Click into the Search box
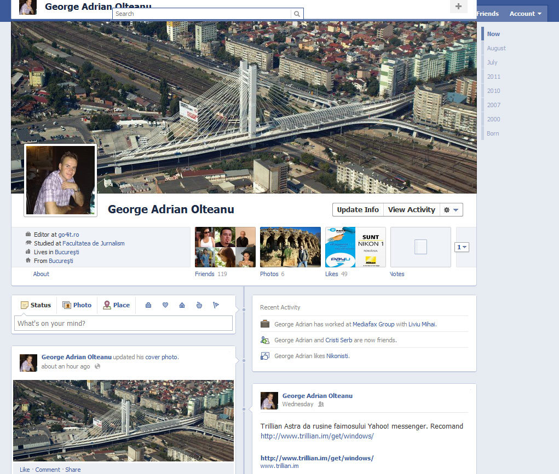 202,14
